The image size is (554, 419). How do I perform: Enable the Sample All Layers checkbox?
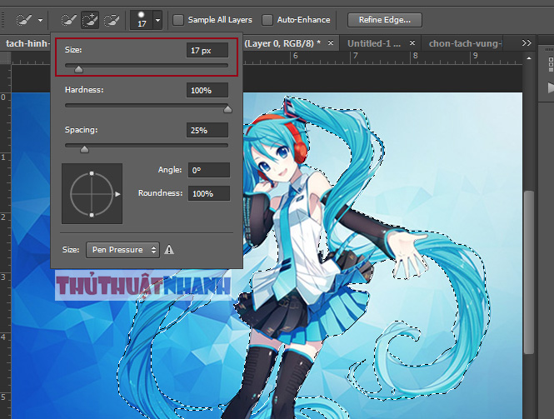coord(178,20)
